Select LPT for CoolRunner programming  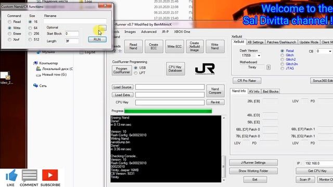click(x=136, y=73)
